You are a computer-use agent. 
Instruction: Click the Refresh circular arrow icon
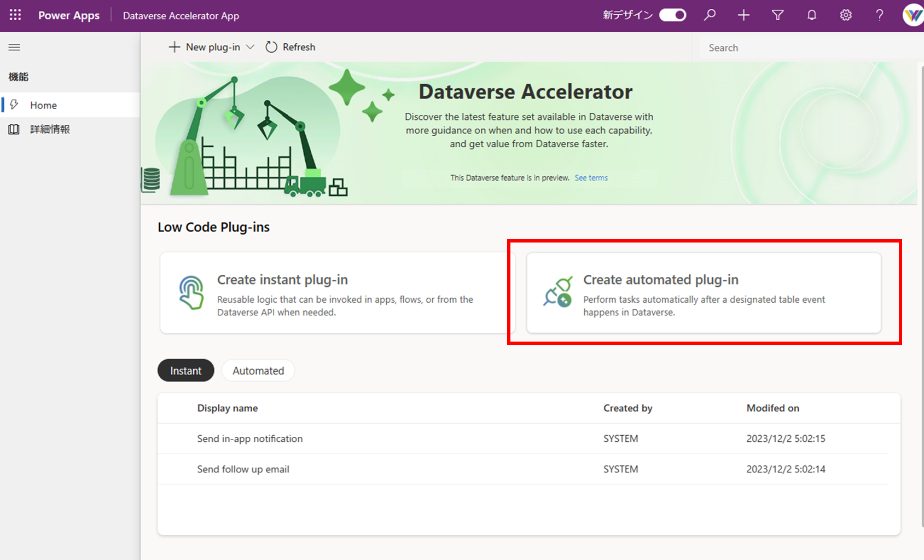[x=271, y=47]
